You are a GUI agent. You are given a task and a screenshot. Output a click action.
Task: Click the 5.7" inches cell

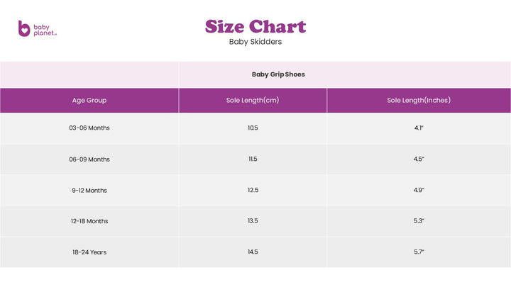pos(419,252)
